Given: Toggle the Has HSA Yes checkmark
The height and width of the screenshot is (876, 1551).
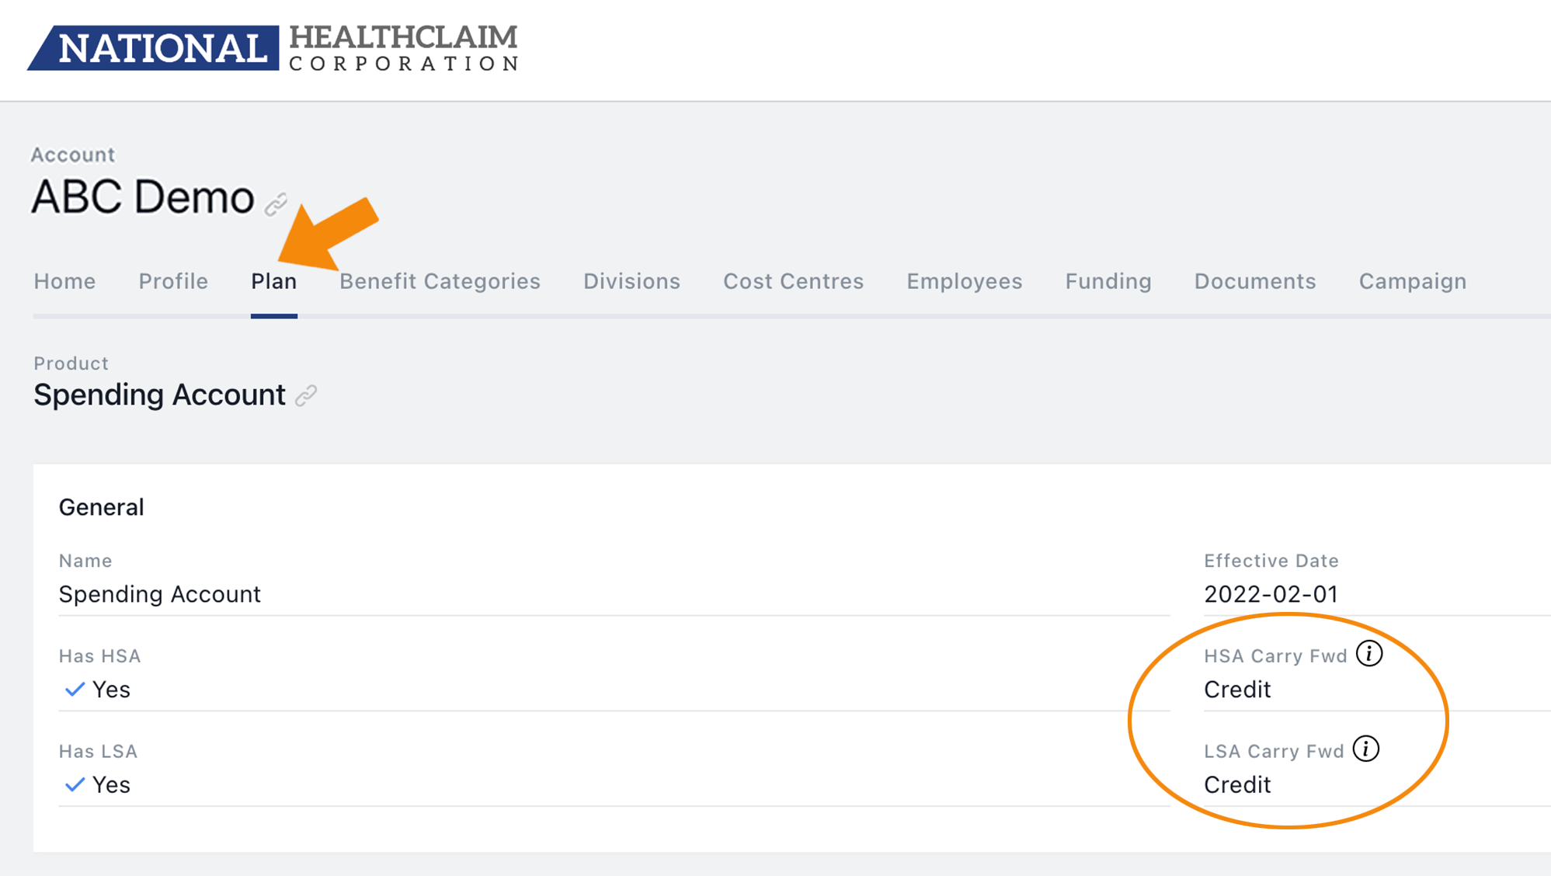Looking at the screenshot, I should pos(75,689).
